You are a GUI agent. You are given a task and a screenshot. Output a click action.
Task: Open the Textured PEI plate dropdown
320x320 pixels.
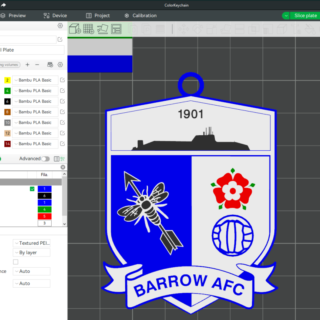[32, 243]
